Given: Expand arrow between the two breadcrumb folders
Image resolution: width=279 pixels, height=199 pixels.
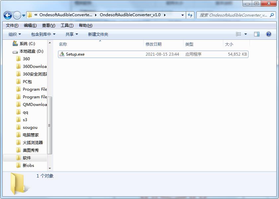Looking at the screenshot, I should click(96, 15).
